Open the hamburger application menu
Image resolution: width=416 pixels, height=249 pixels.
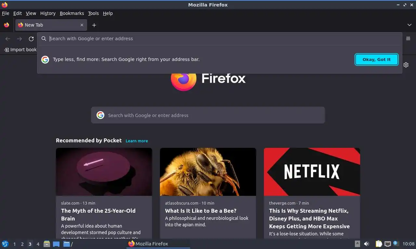(x=408, y=39)
